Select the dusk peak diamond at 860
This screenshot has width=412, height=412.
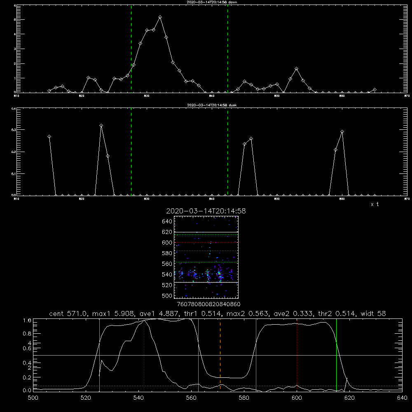point(342,132)
